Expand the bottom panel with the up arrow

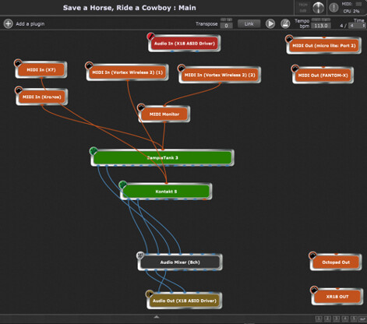tap(156, 317)
